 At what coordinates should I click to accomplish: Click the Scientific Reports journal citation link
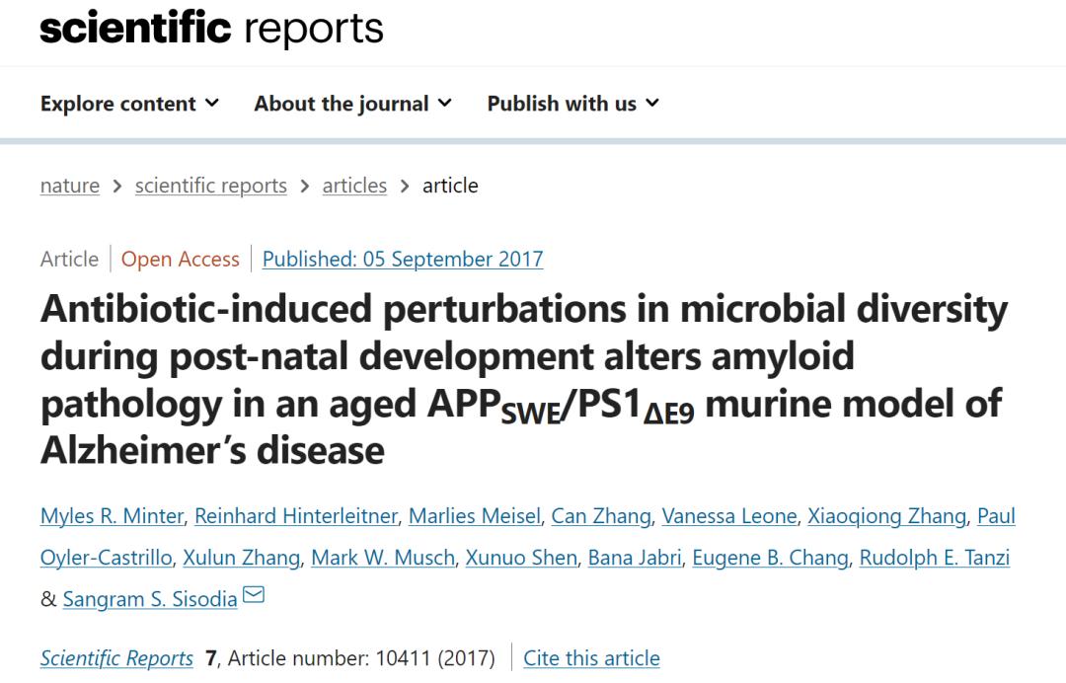click(116, 658)
